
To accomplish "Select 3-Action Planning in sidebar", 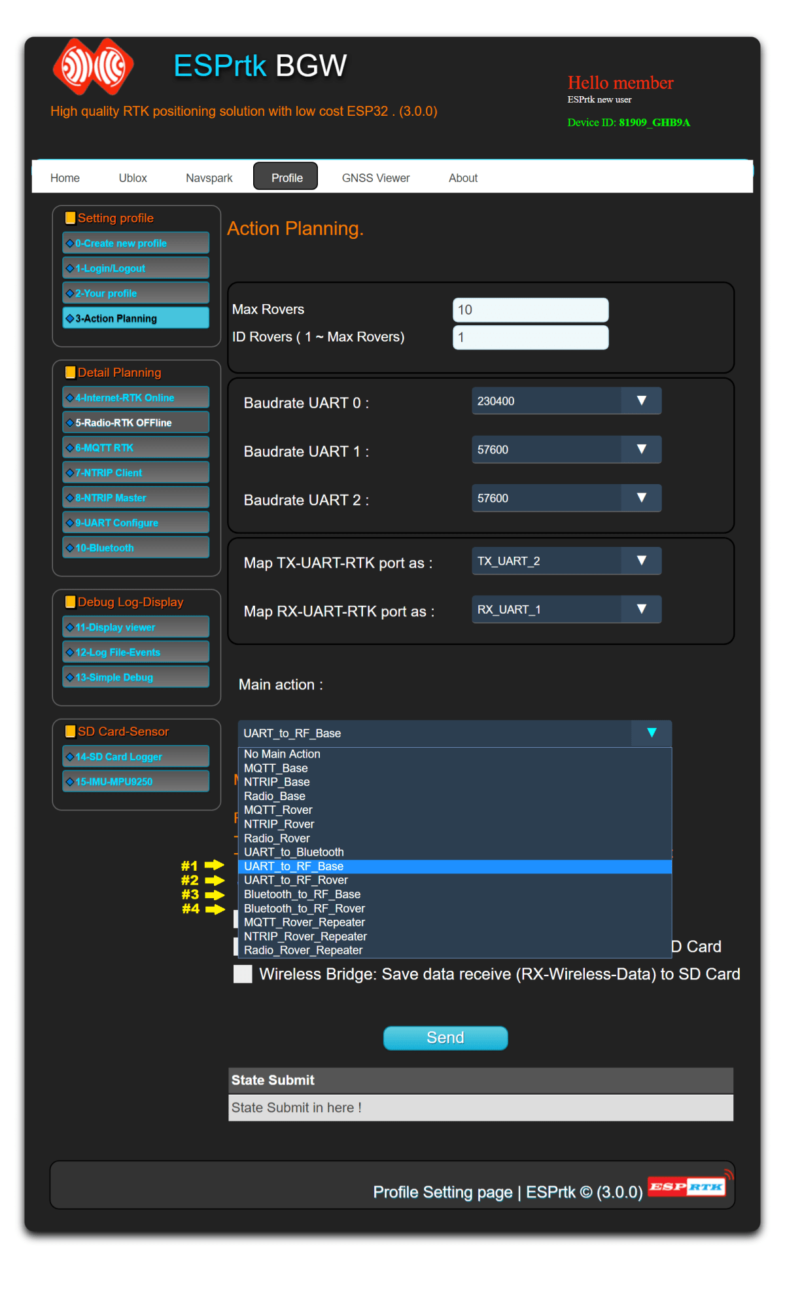I will tap(136, 319).
